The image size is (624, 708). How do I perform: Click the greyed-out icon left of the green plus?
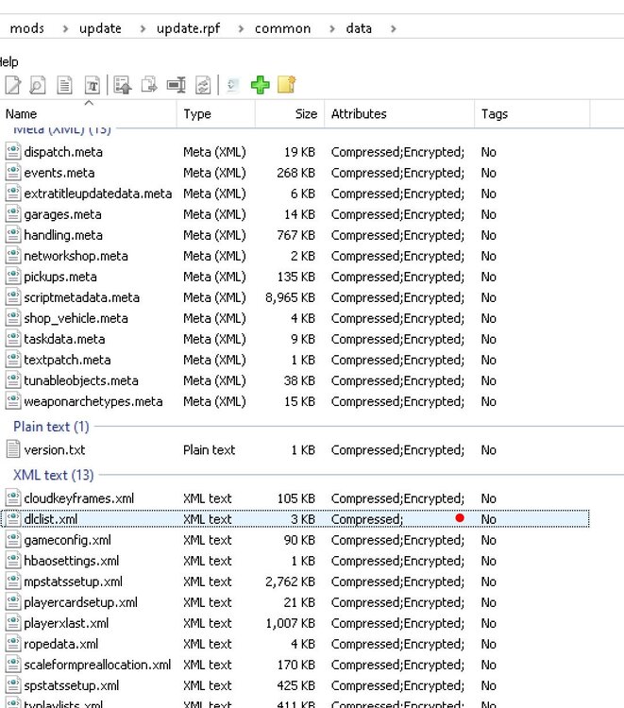pyautogui.click(x=232, y=85)
